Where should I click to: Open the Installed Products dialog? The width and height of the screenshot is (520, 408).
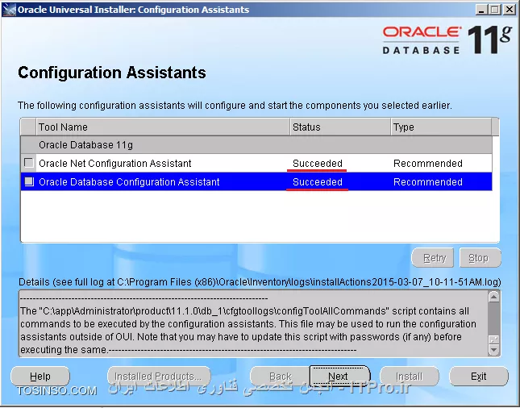159,377
